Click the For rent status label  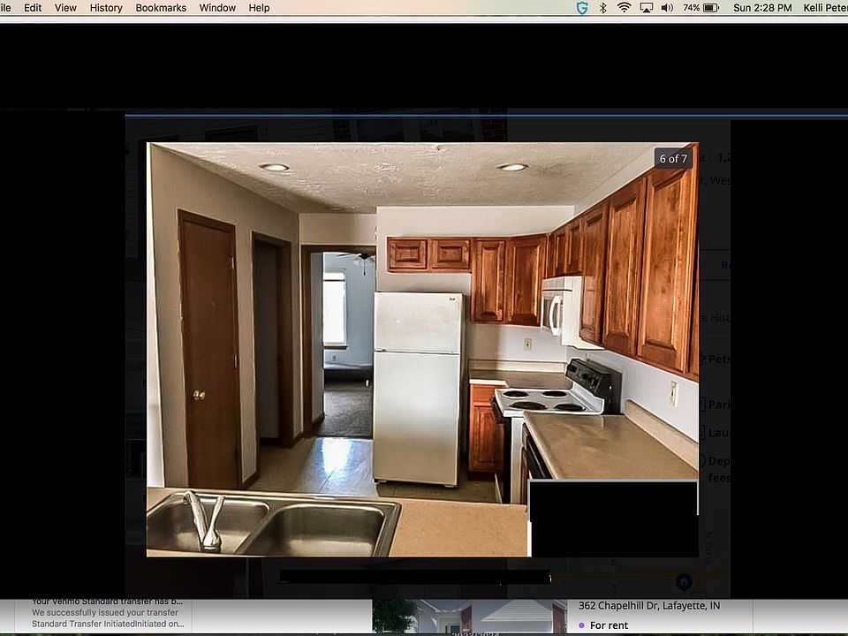pos(609,625)
